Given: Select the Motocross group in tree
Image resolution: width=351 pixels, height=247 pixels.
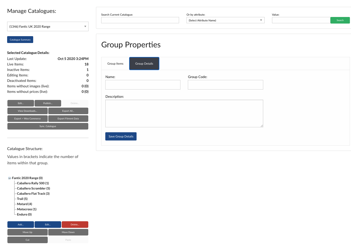Looking at the screenshot, I should pyautogui.click(x=27, y=209).
